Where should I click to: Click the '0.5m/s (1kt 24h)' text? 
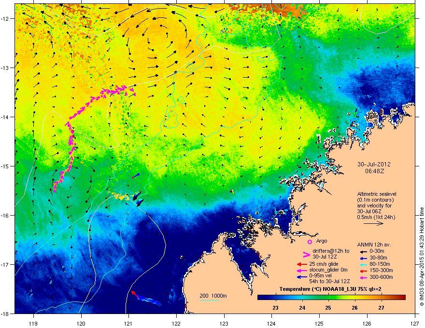click(376, 217)
